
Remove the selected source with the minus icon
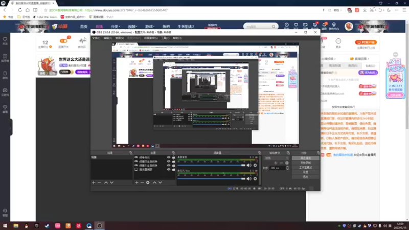tap(142, 182)
